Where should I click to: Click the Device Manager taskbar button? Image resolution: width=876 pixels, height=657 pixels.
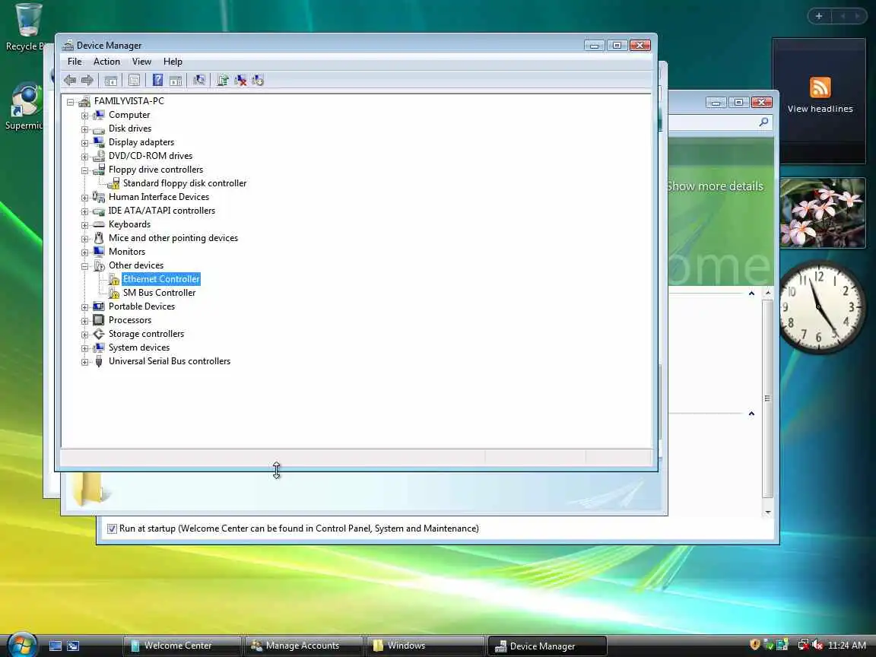click(x=547, y=646)
